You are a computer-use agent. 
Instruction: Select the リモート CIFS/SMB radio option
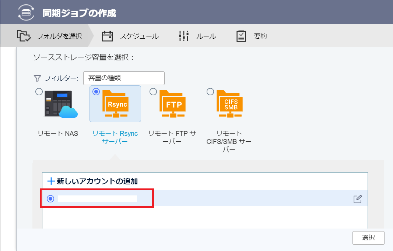coord(210,92)
